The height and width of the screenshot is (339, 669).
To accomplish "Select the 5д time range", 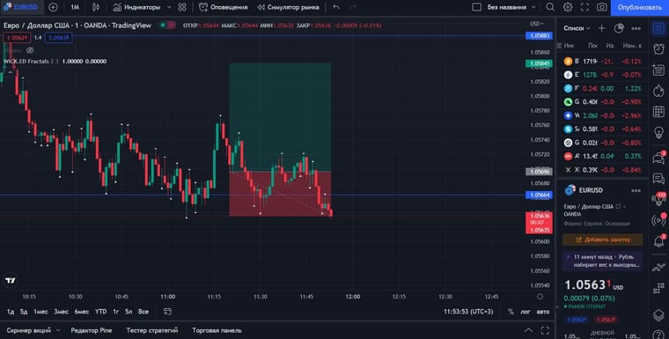I will coord(24,312).
